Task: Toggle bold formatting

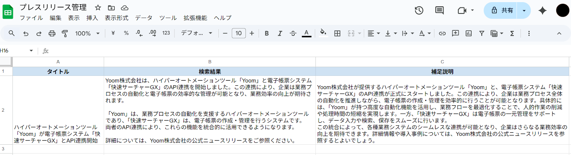Action: coord(267,33)
